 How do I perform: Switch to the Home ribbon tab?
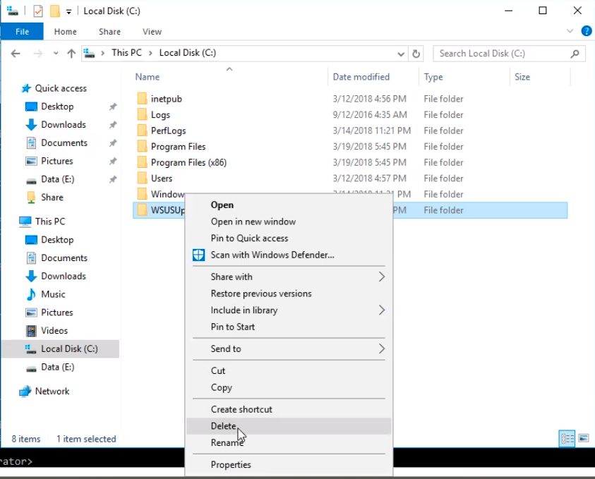point(65,32)
